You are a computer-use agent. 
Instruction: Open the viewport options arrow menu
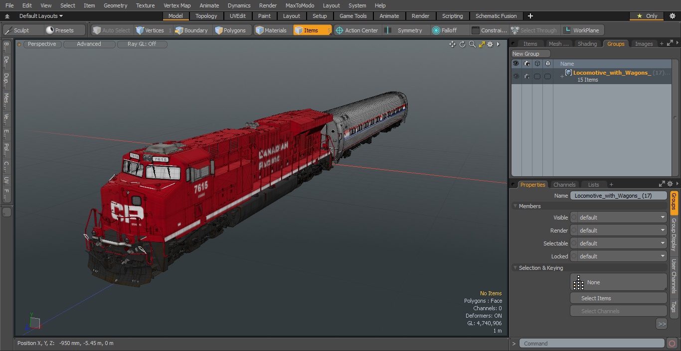pyautogui.click(x=498, y=44)
